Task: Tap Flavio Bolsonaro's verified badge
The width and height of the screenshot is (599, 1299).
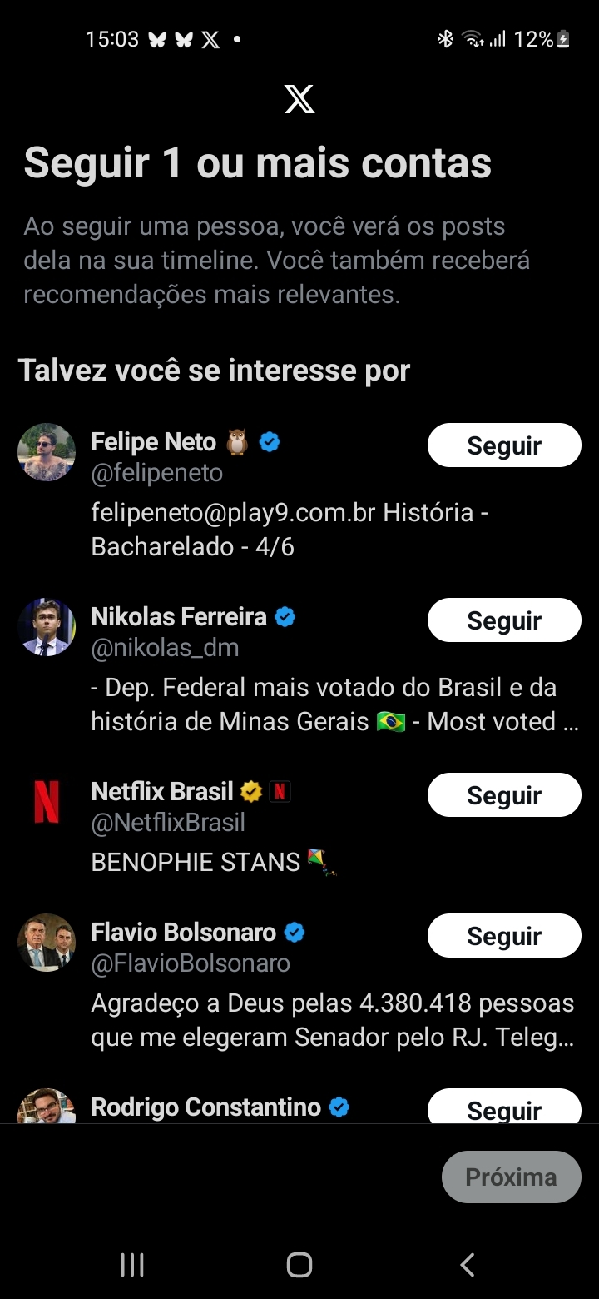Action: click(x=295, y=932)
